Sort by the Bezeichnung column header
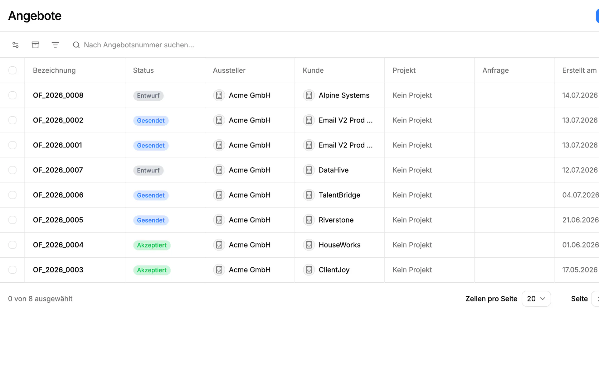Image resolution: width=599 pixels, height=374 pixels. click(54, 70)
